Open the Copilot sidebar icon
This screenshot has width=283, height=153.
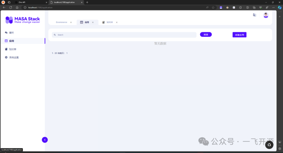280,8
